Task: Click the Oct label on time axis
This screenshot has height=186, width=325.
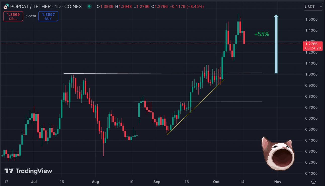Action: [216, 182]
